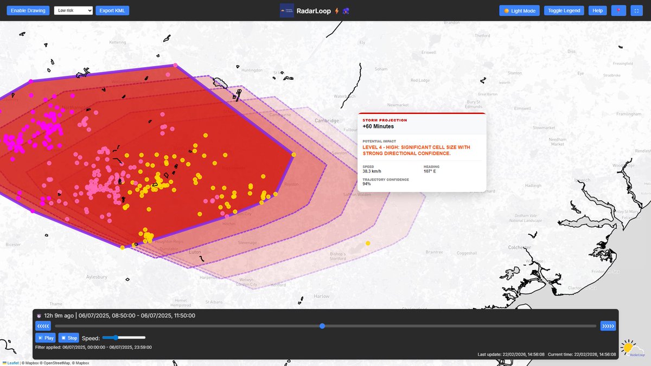651x366 pixels.
Task: Click the Export KML button
Action: 112,10
